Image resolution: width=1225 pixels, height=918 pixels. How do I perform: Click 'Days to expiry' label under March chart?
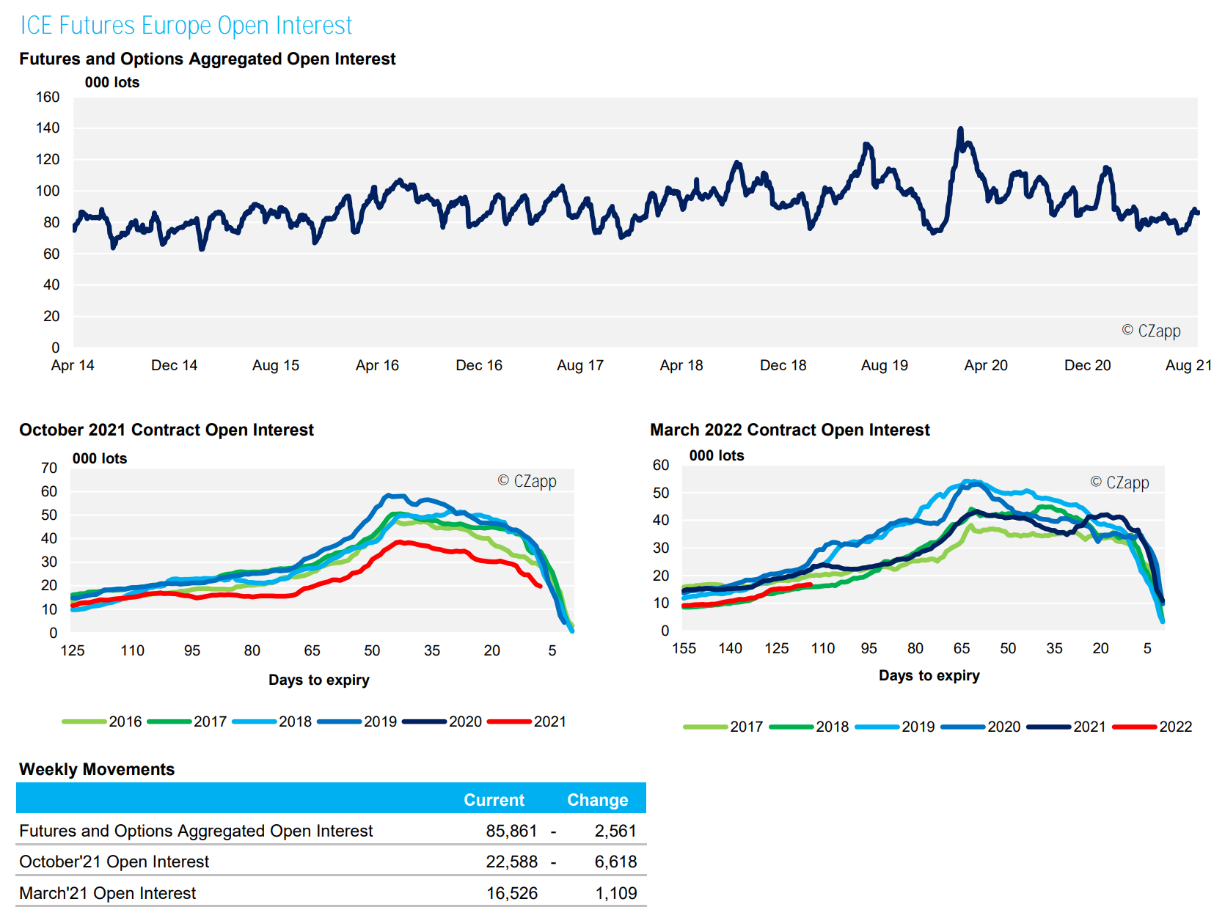pyautogui.click(x=929, y=675)
